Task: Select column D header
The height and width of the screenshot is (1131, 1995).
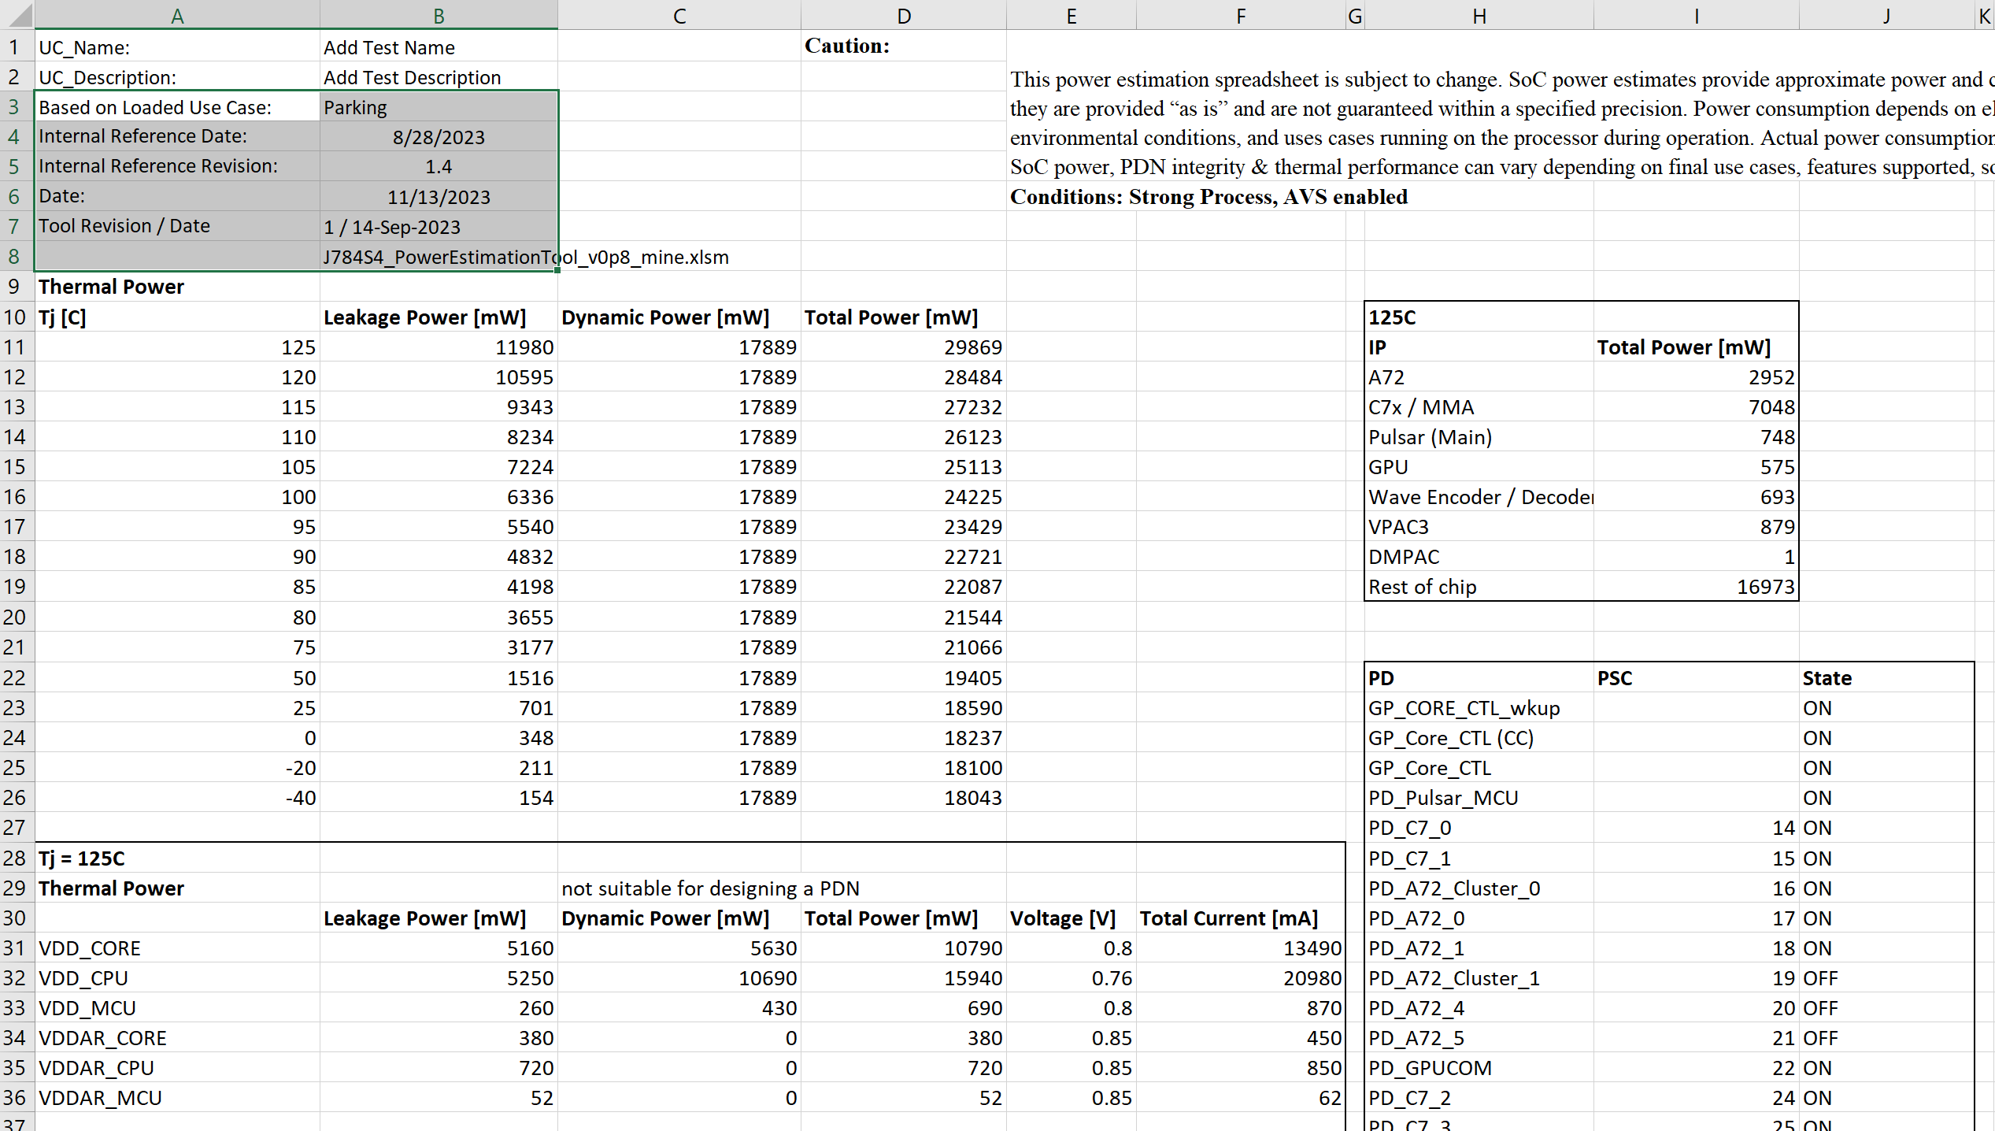Action: tap(904, 15)
